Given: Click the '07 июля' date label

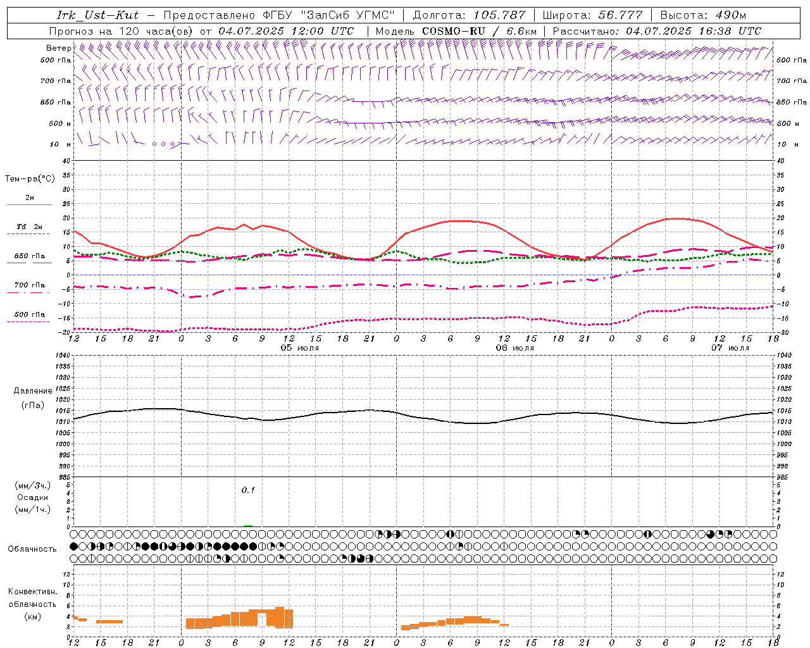Looking at the screenshot, I should pyautogui.click(x=730, y=348).
